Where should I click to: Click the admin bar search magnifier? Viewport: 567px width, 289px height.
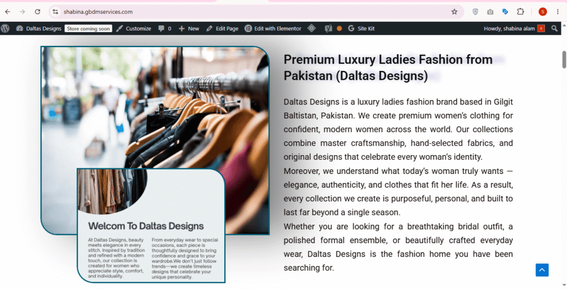pyautogui.click(x=554, y=28)
